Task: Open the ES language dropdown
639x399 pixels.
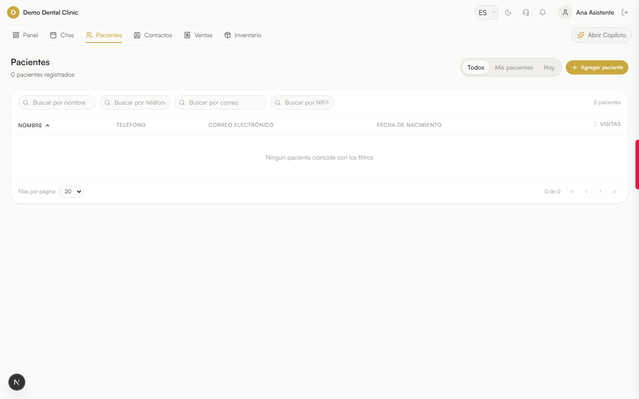Action: click(x=486, y=12)
